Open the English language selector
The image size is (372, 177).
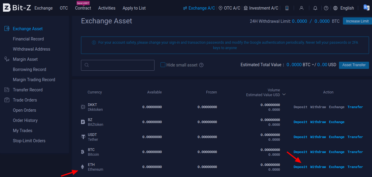pos(347,8)
